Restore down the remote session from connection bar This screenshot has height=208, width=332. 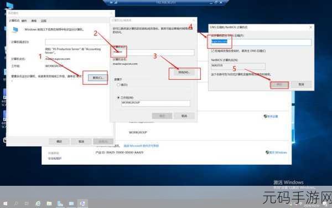(216, 3)
